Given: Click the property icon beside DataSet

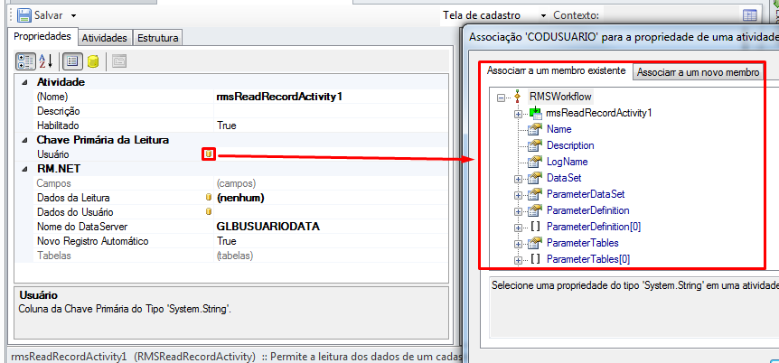Looking at the screenshot, I should 534,178.
